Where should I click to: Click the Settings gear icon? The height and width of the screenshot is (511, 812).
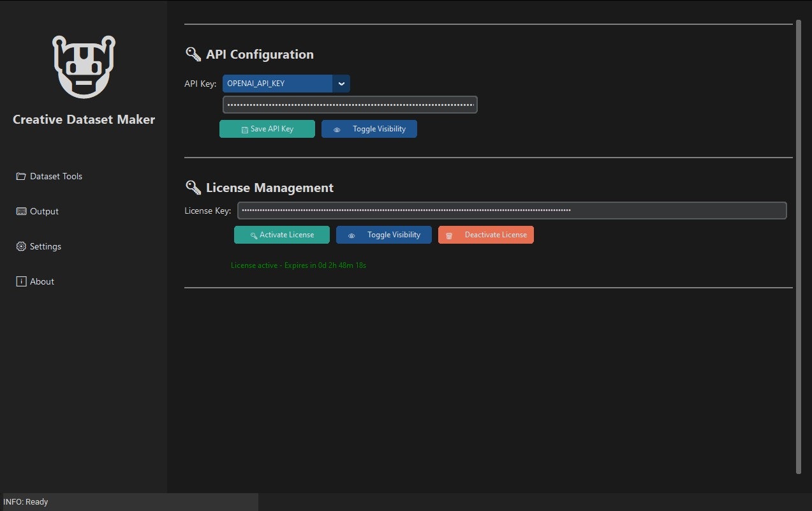tap(21, 246)
